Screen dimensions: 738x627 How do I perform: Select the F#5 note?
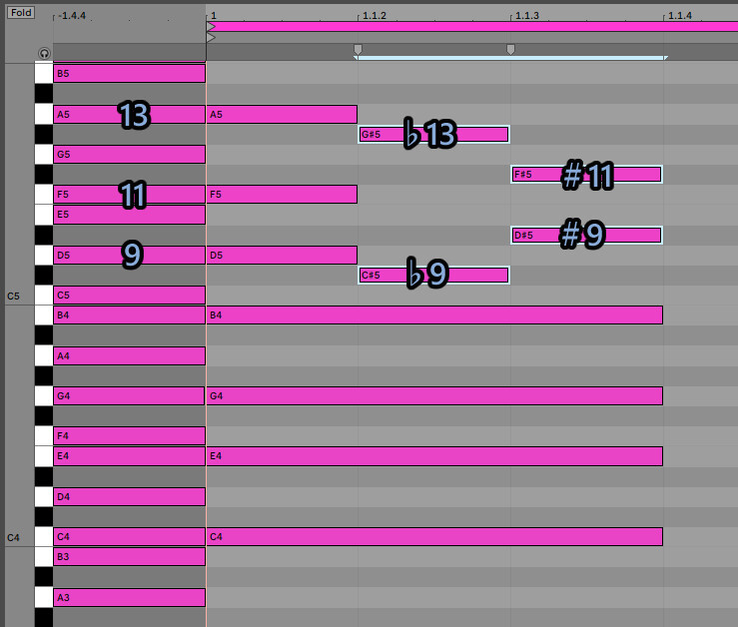click(x=586, y=175)
